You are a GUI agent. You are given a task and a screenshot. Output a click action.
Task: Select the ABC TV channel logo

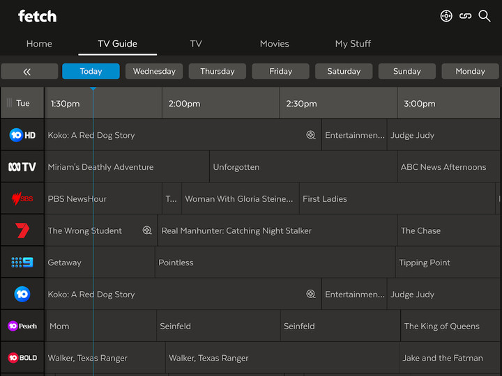(22, 167)
